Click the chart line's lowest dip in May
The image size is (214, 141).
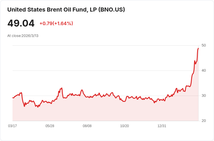coord(38,107)
